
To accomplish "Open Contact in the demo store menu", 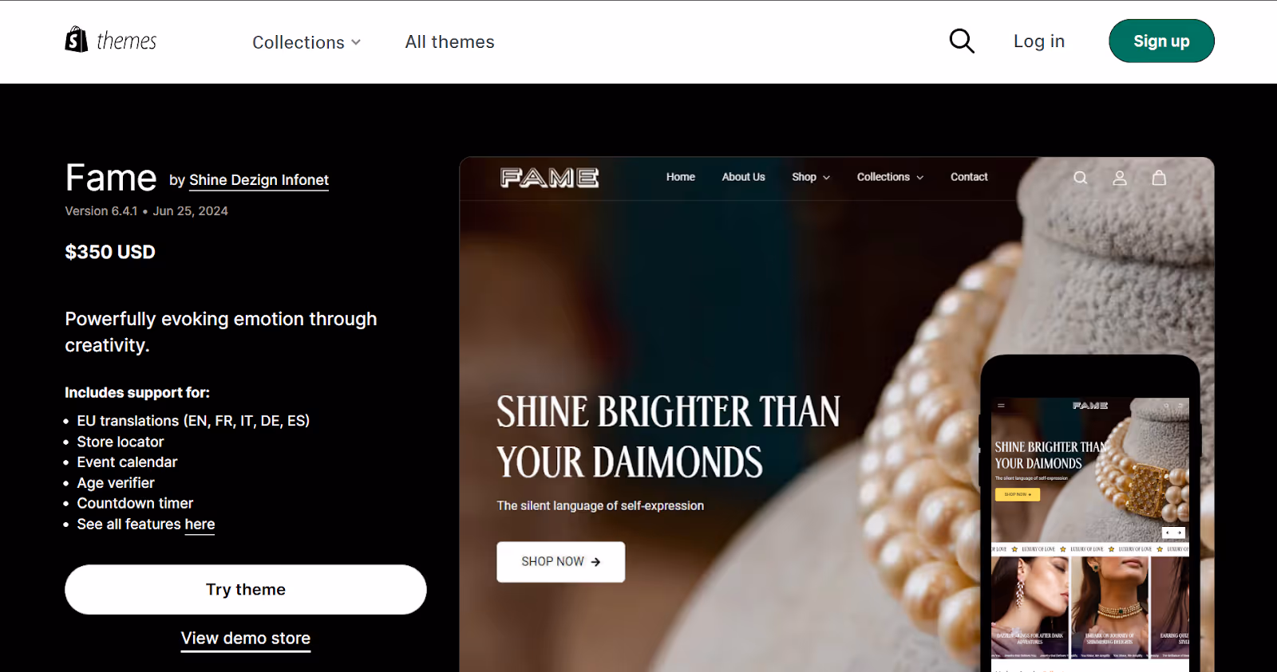I will point(968,177).
